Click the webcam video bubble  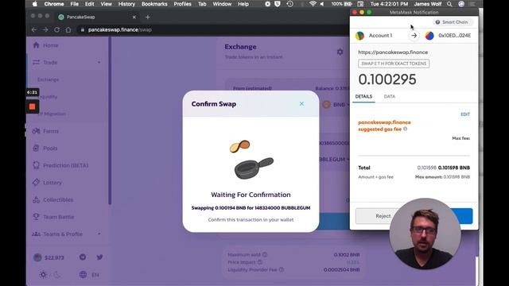tap(425, 234)
